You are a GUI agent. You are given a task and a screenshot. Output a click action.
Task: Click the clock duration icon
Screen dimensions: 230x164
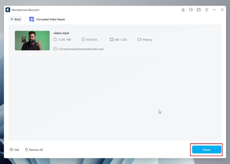coord(83,40)
